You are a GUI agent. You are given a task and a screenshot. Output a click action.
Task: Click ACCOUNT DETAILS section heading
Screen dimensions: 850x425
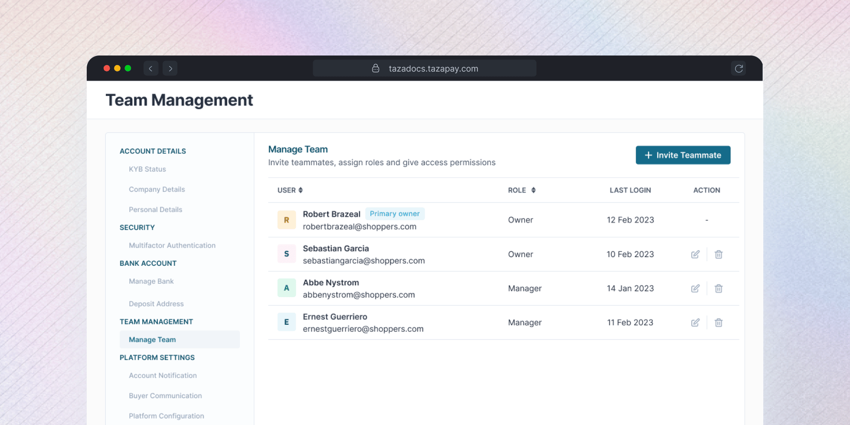[x=153, y=151]
